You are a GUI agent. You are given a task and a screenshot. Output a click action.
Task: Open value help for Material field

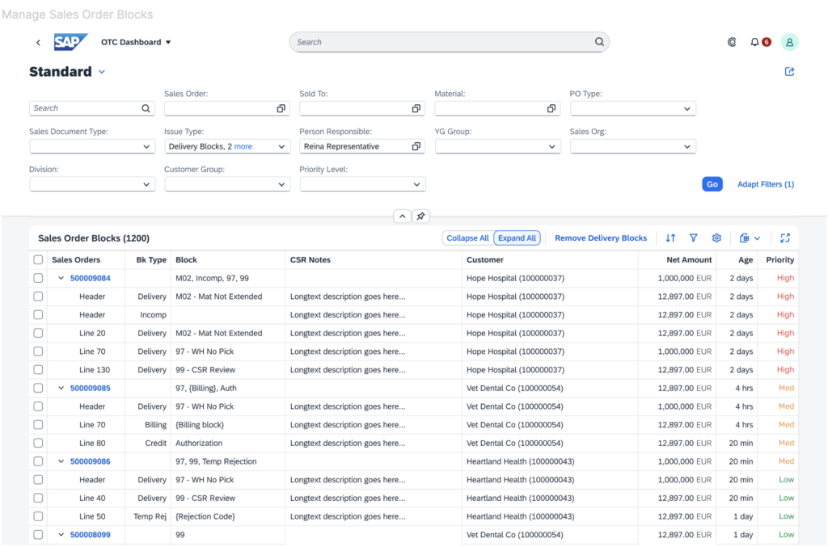coord(551,108)
